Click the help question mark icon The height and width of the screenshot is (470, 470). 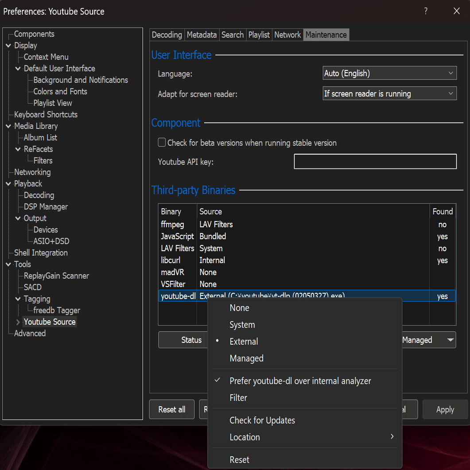(426, 11)
